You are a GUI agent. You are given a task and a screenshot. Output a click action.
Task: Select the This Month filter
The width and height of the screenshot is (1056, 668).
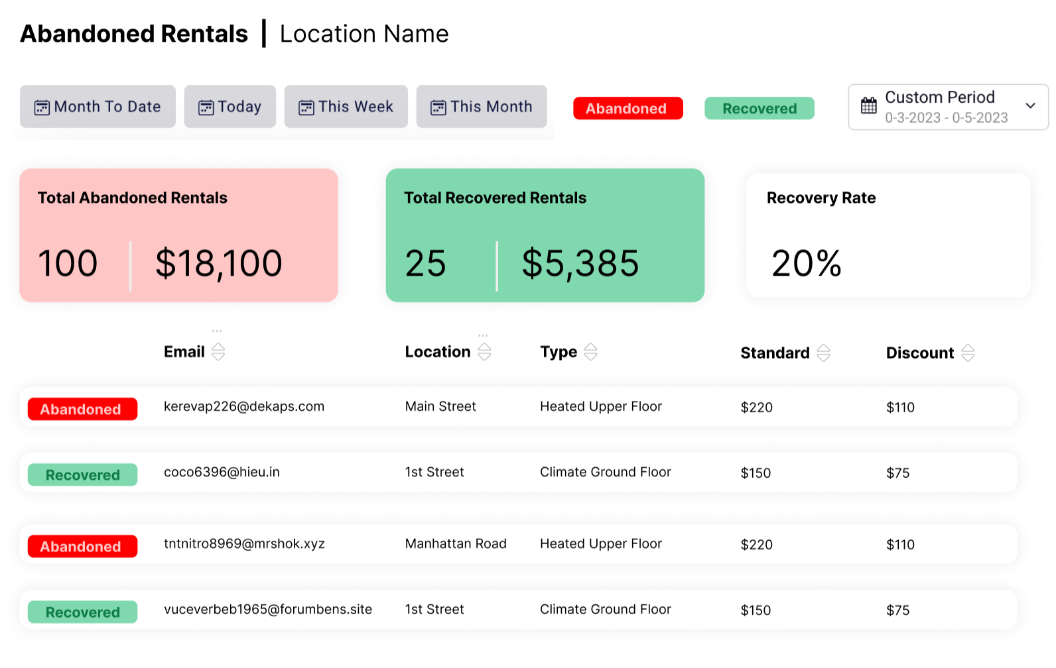482,106
